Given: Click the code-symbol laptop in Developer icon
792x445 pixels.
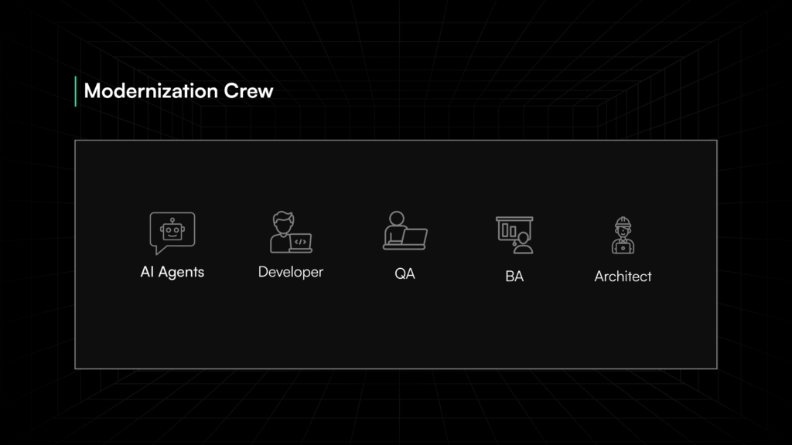Looking at the screenshot, I should click(x=301, y=243).
